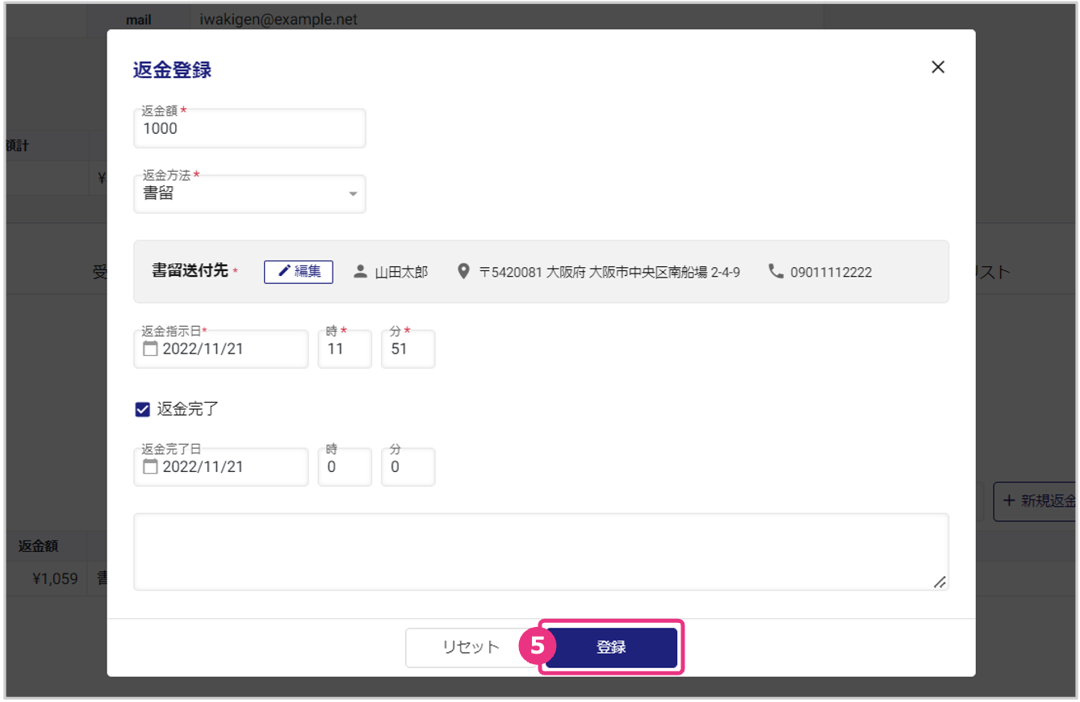Screen dimensions: 1080x702
Task: Click the 編集 pencil edit button
Action: click(x=299, y=272)
